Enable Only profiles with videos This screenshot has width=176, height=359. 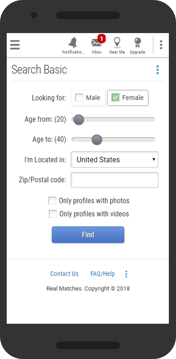(52, 214)
